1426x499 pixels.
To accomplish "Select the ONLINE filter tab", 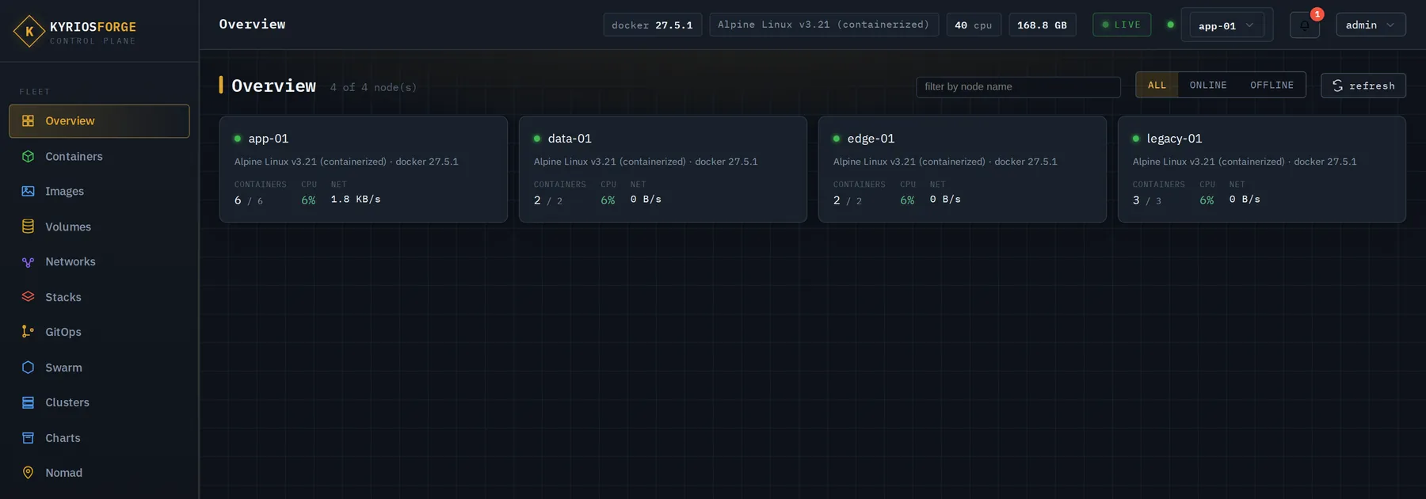I will [1208, 86].
